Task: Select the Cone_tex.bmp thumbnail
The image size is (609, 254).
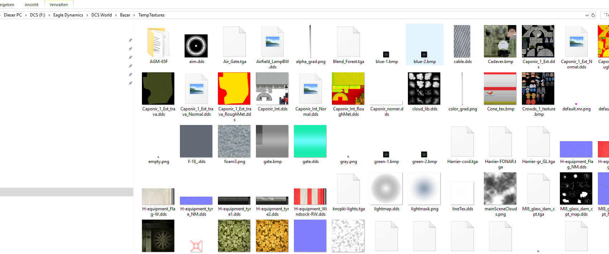Action: [500, 88]
